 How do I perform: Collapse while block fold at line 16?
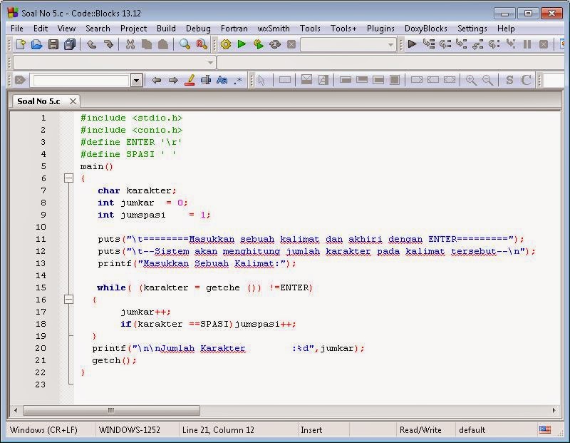coord(68,299)
